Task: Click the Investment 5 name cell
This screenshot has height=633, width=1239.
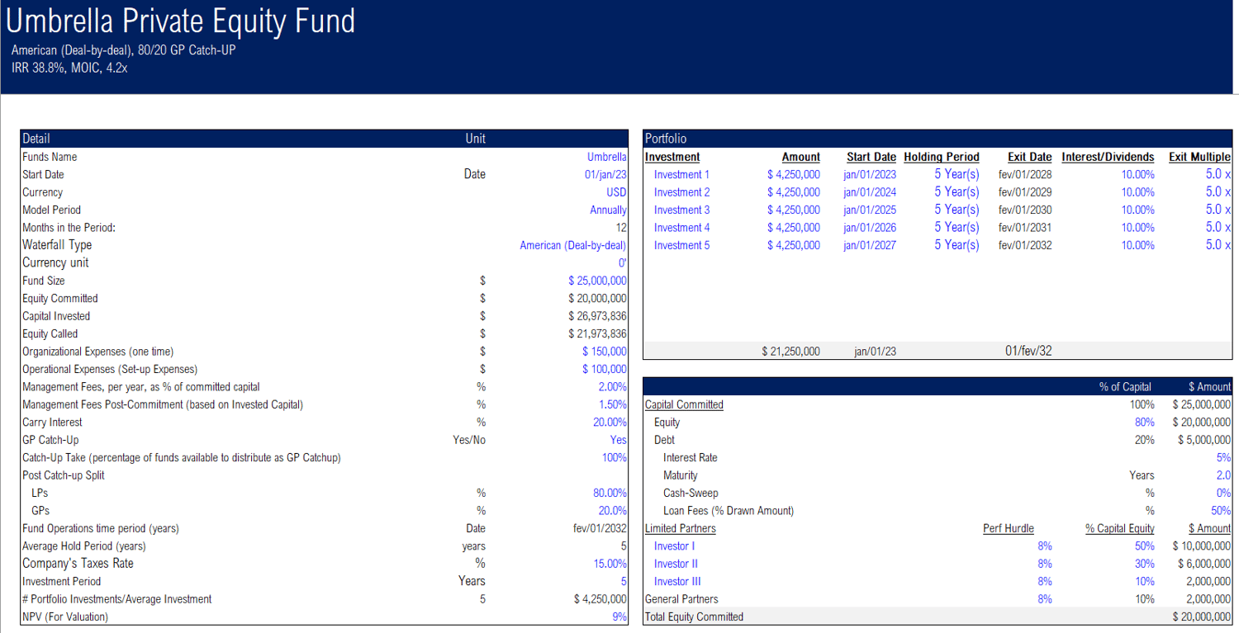Action: (681, 245)
